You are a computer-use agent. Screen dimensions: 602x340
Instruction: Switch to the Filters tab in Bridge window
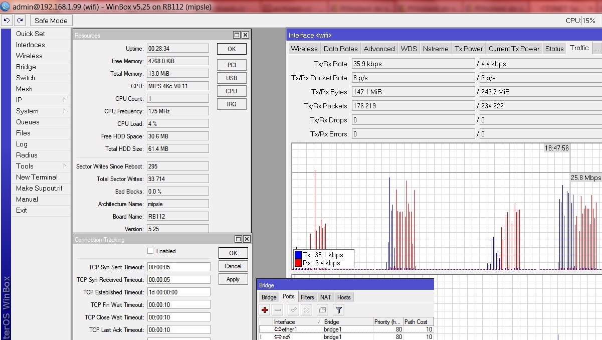(x=307, y=297)
